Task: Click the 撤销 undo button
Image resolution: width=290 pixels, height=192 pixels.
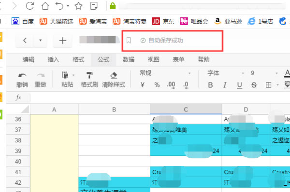Action: click(x=22, y=80)
